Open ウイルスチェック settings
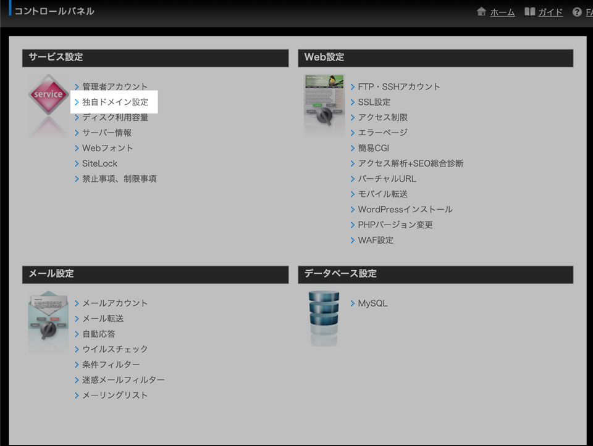Image resolution: width=593 pixels, height=446 pixels. 115,349
